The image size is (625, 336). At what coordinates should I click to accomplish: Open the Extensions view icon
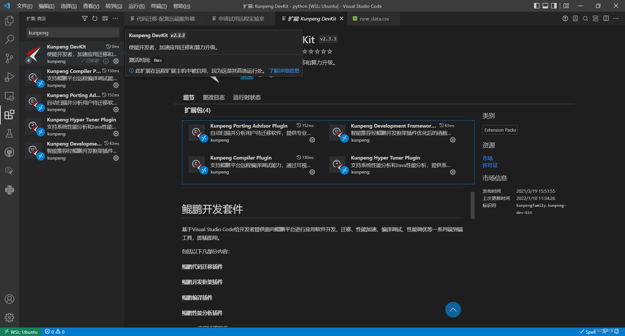click(x=9, y=115)
